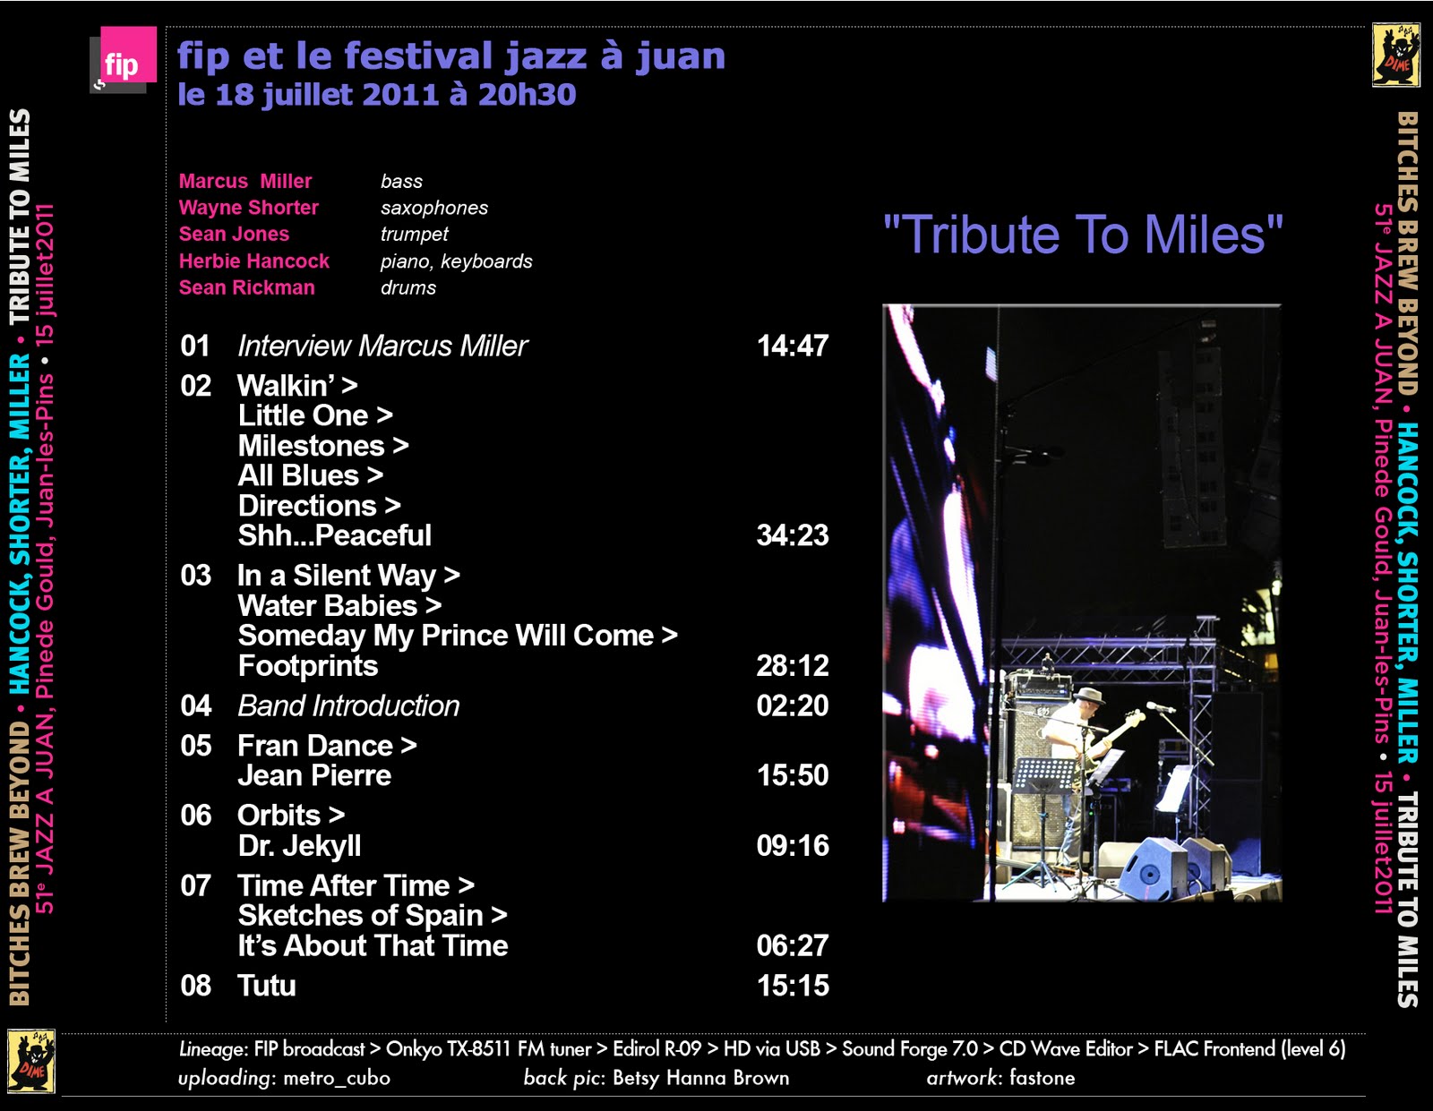
Task: Click the song title 'All Blues >'
Action: coord(310,475)
